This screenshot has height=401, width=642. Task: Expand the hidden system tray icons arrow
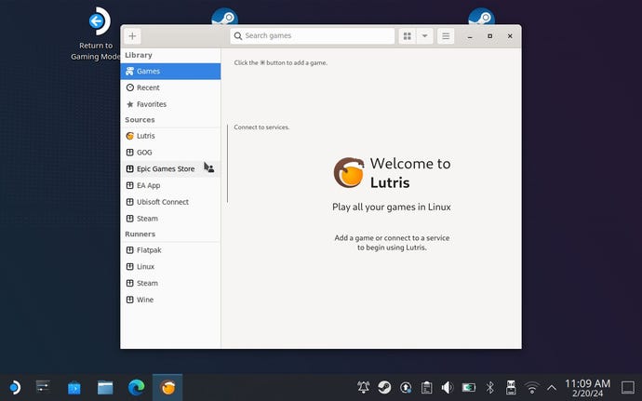(552, 387)
